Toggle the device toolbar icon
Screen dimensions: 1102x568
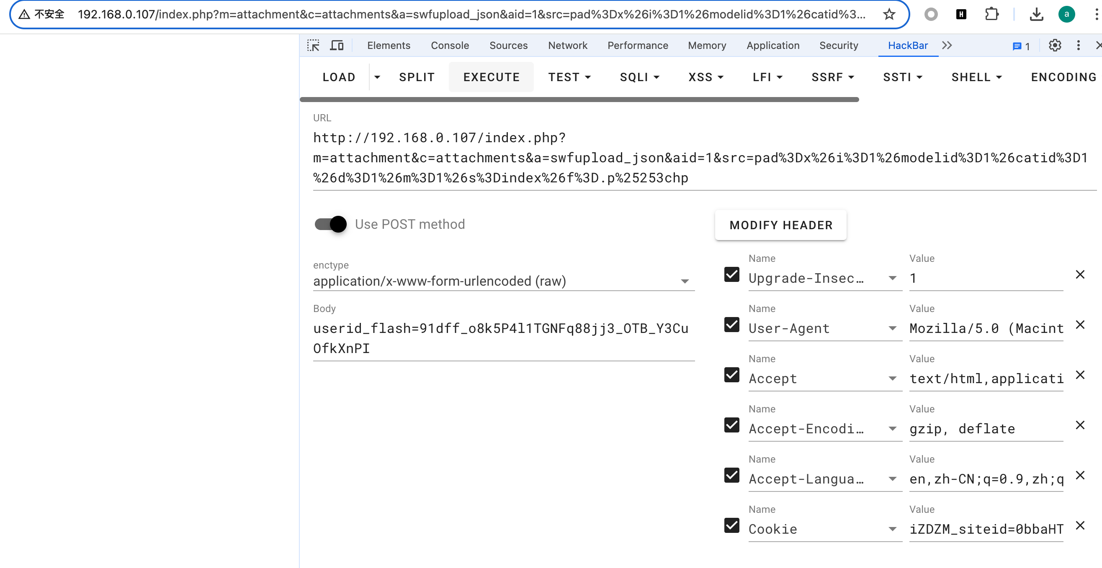tap(337, 45)
